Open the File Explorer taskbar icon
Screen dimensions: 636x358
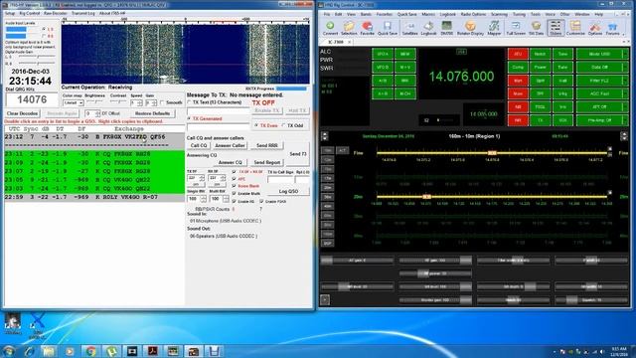click(x=49, y=351)
